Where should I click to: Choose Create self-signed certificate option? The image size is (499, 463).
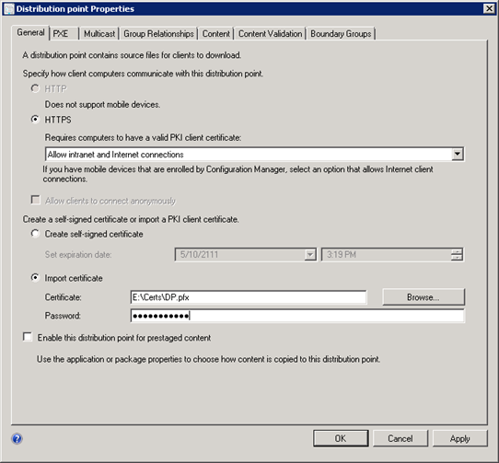[35, 234]
